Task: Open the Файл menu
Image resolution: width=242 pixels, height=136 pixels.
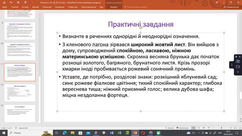Action: (5, 7)
